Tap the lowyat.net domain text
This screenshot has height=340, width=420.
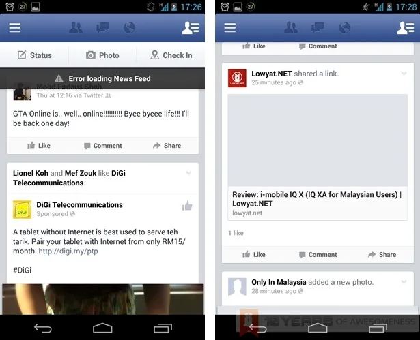(x=247, y=213)
